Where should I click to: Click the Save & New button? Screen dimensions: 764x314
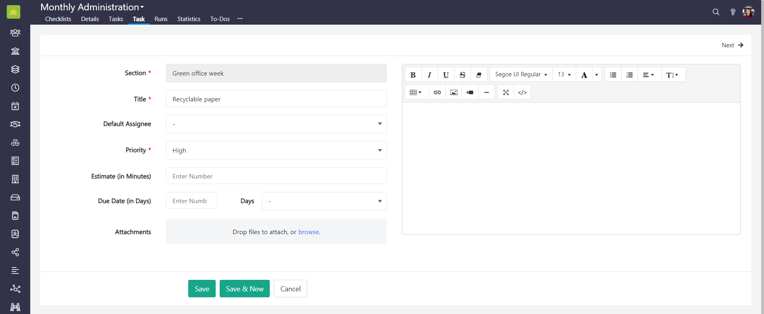[x=244, y=289]
